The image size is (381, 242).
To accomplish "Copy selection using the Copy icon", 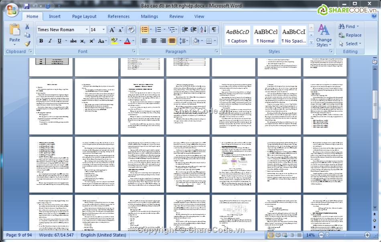I will point(27,35).
